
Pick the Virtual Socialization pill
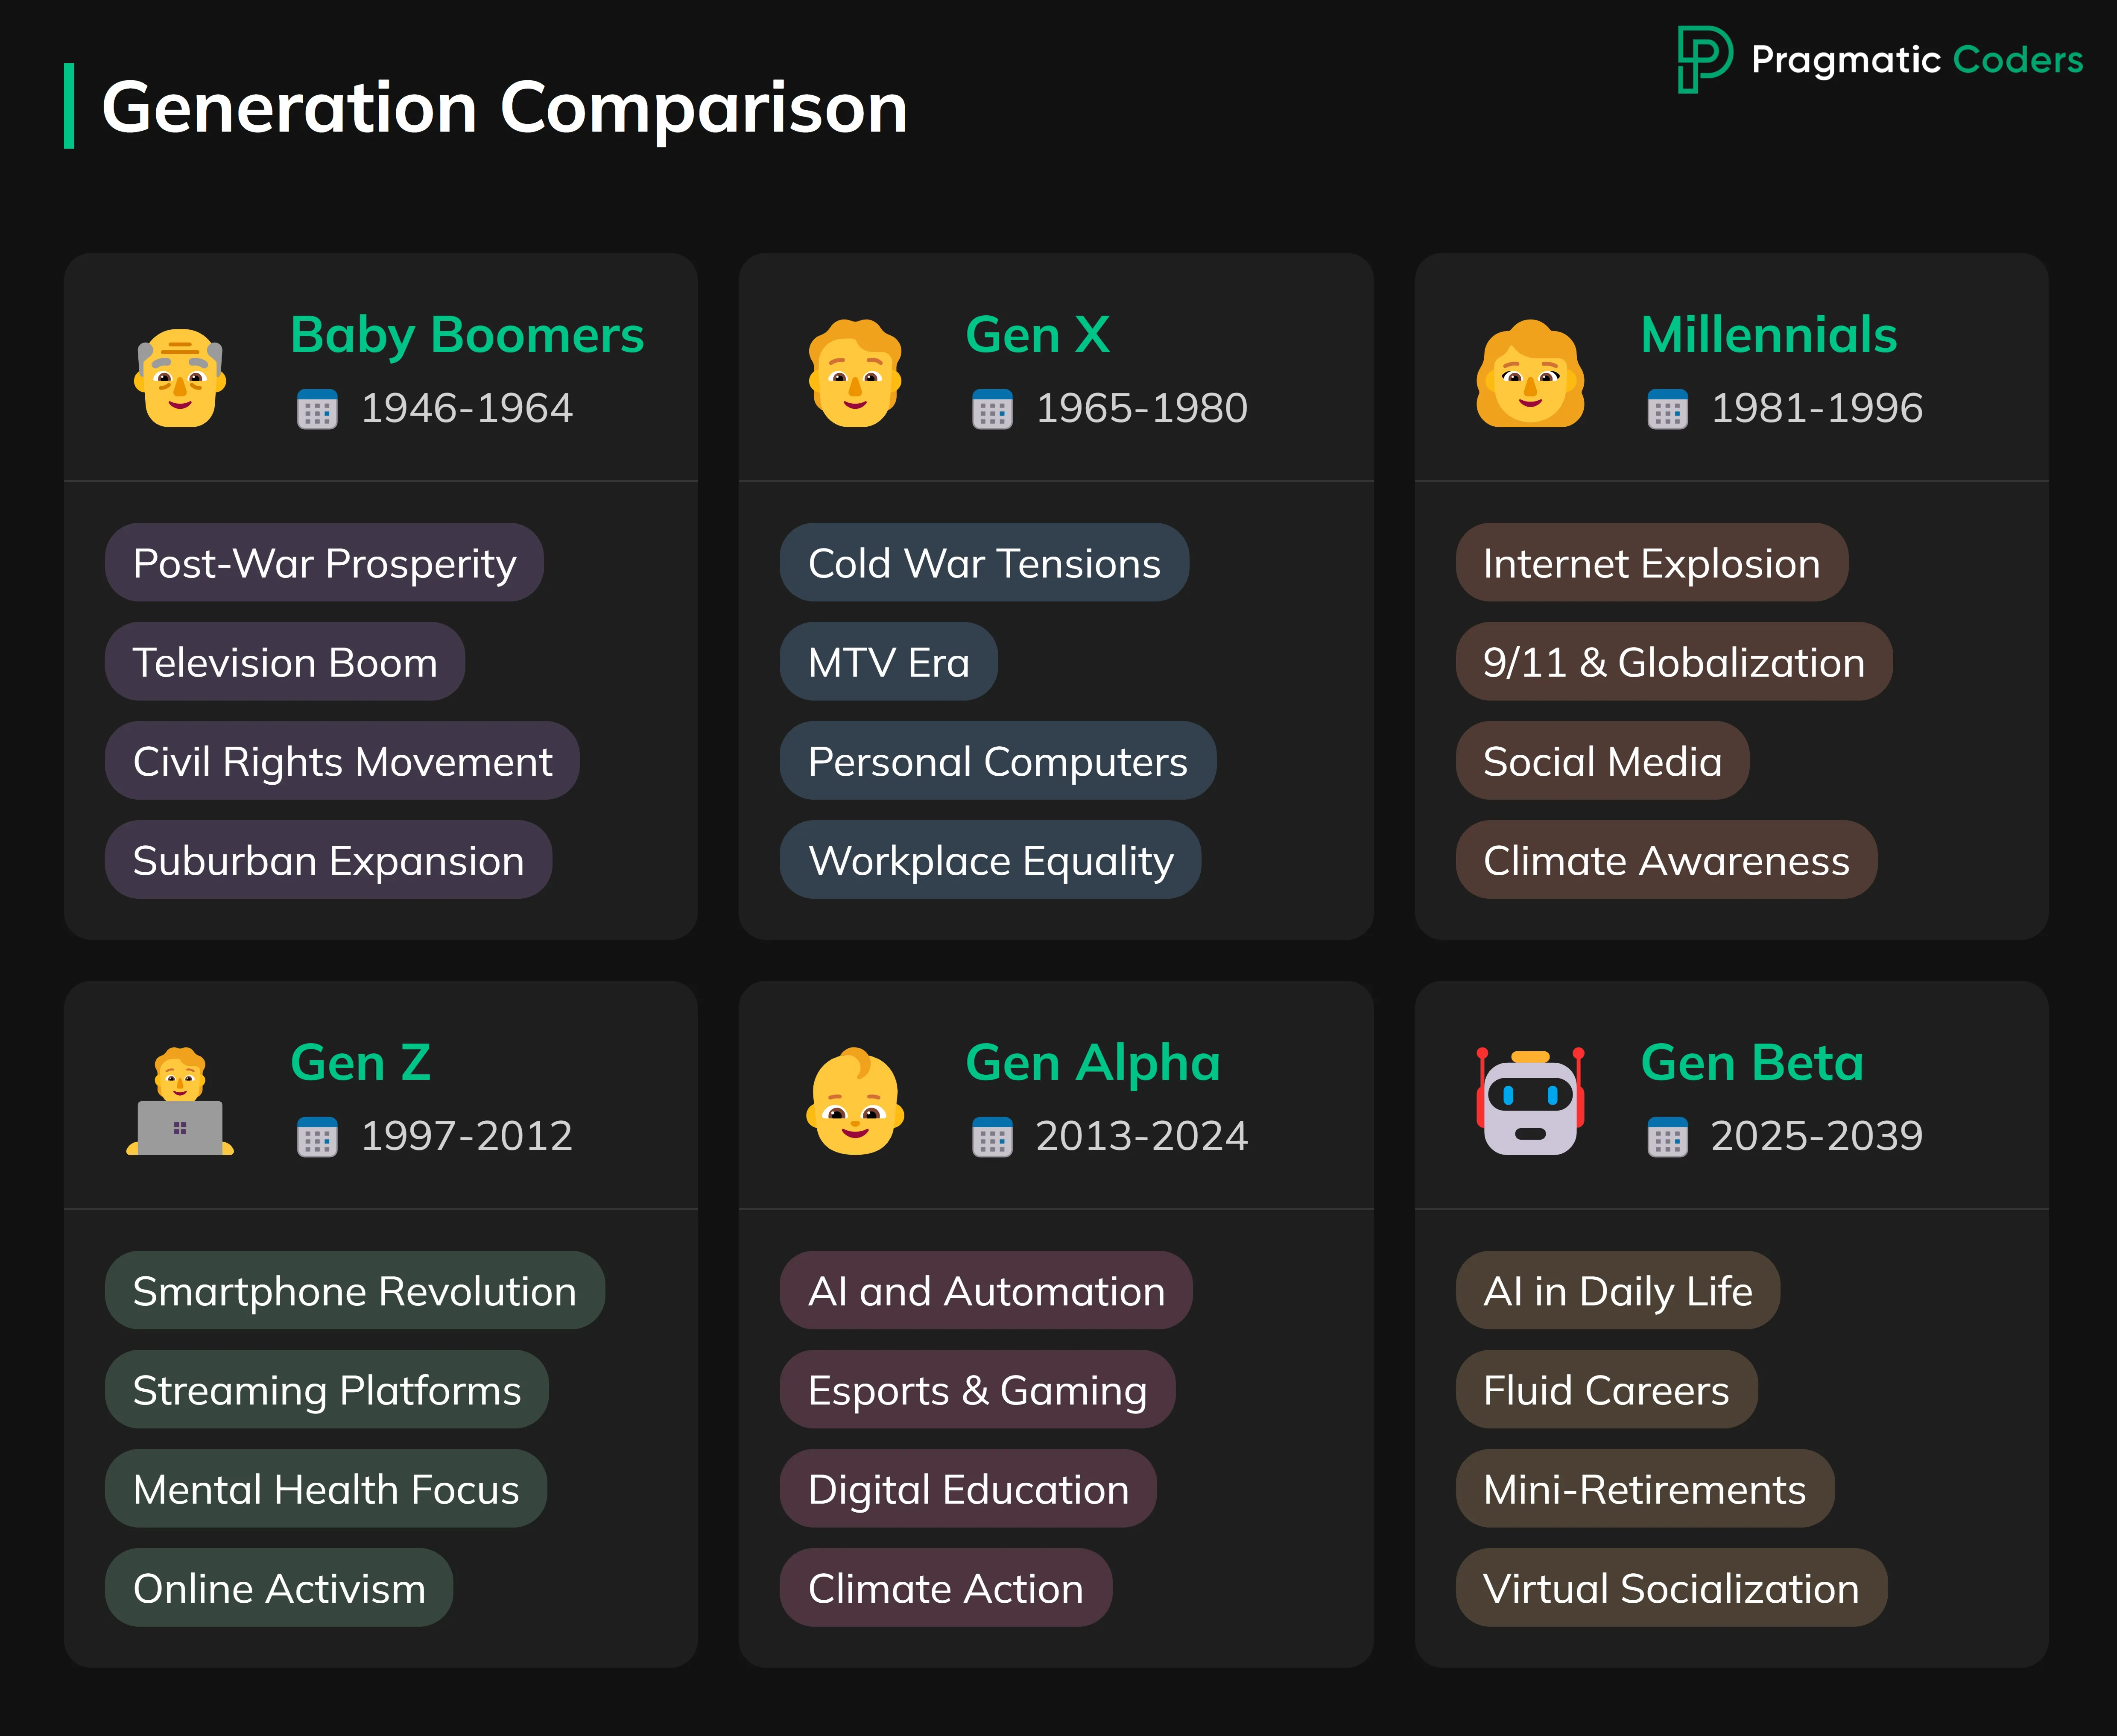pos(1671,1587)
